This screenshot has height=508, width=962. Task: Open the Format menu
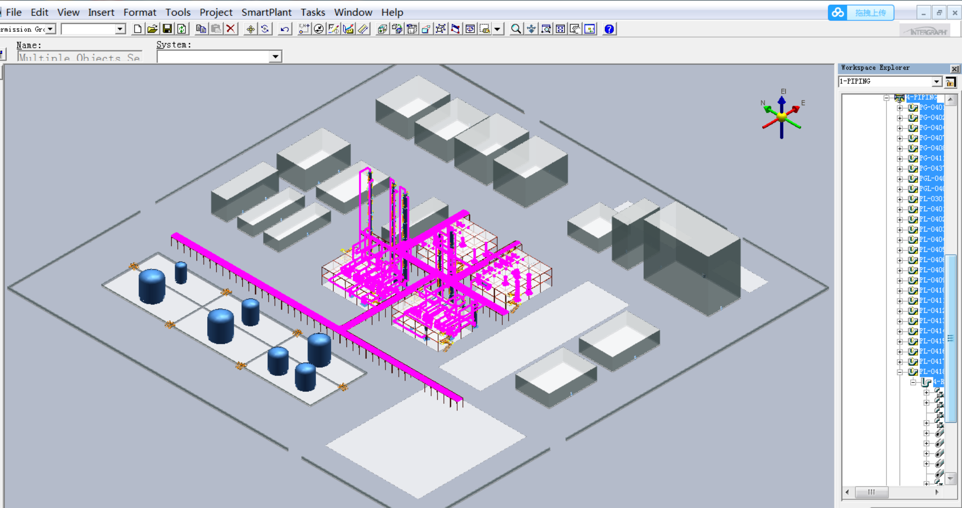click(x=140, y=12)
